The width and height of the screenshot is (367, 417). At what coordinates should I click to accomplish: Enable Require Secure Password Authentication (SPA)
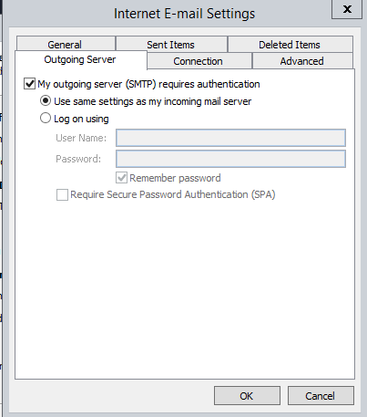62,194
